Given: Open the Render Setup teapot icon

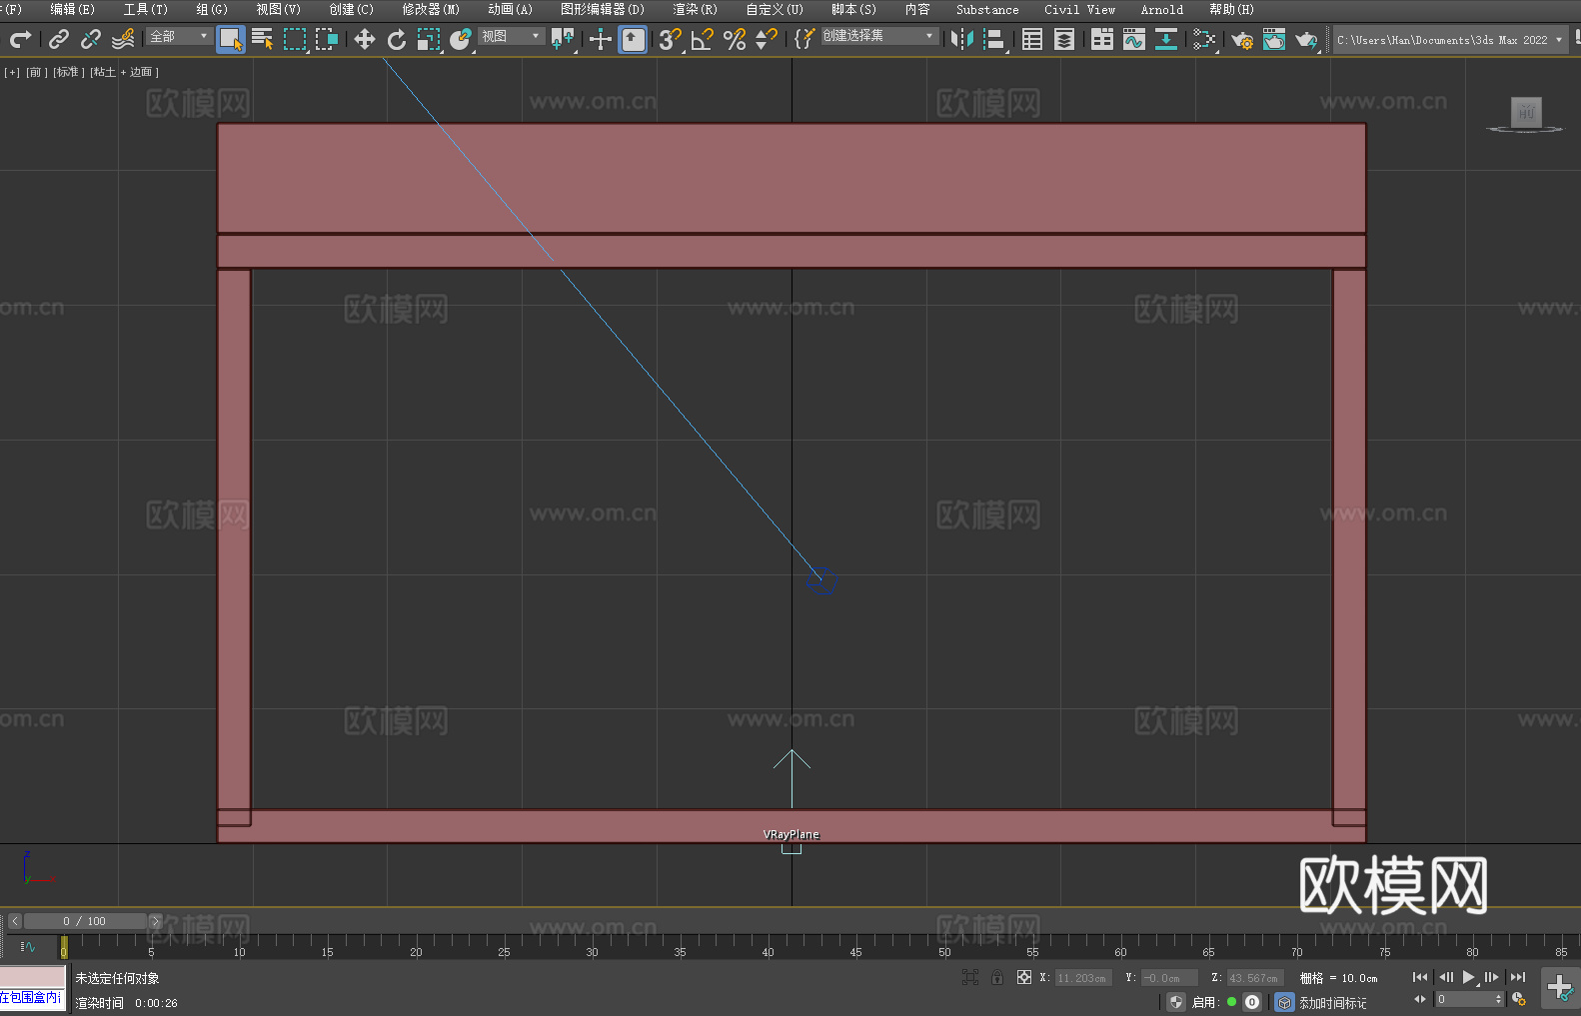Looking at the screenshot, I should tap(1242, 39).
